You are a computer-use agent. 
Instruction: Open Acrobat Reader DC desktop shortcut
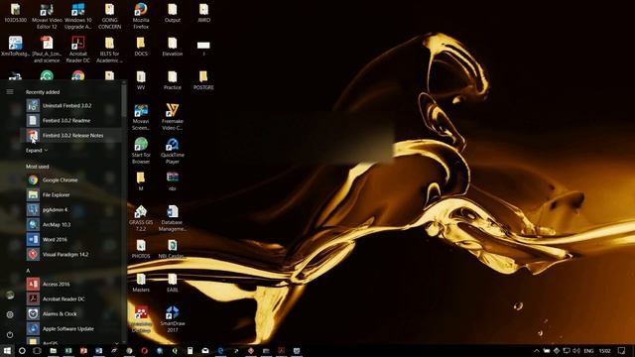(77, 50)
